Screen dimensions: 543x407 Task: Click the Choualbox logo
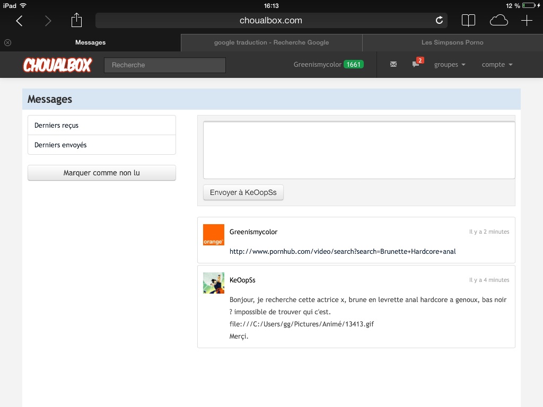[57, 65]
